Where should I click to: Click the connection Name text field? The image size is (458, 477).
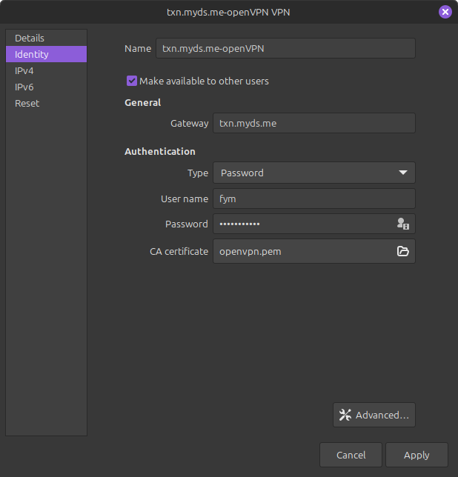point(285,48)
